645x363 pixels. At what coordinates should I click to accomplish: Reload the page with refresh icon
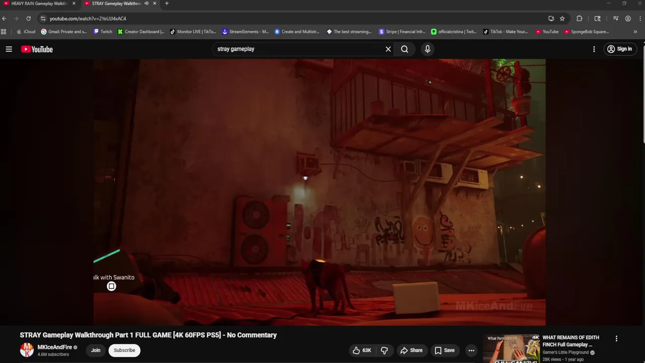28,19
